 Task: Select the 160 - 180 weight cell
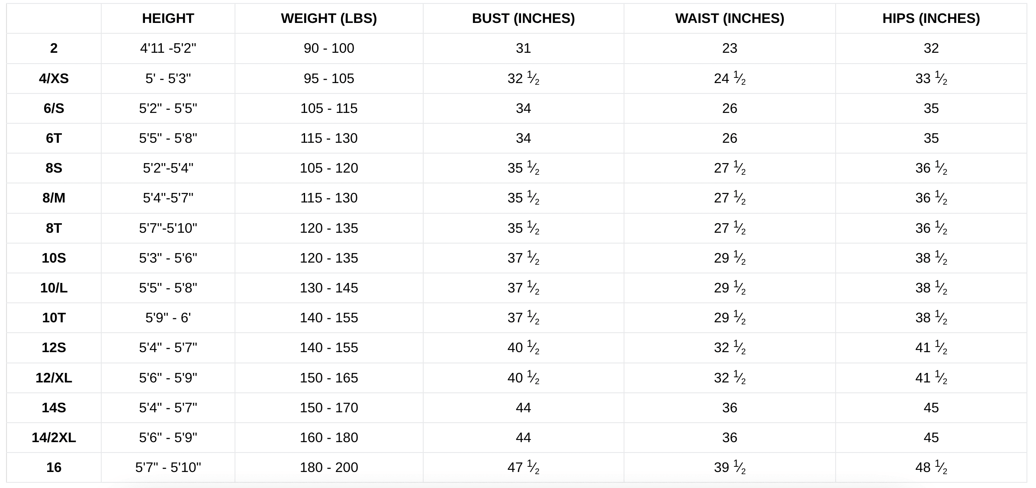328,437
